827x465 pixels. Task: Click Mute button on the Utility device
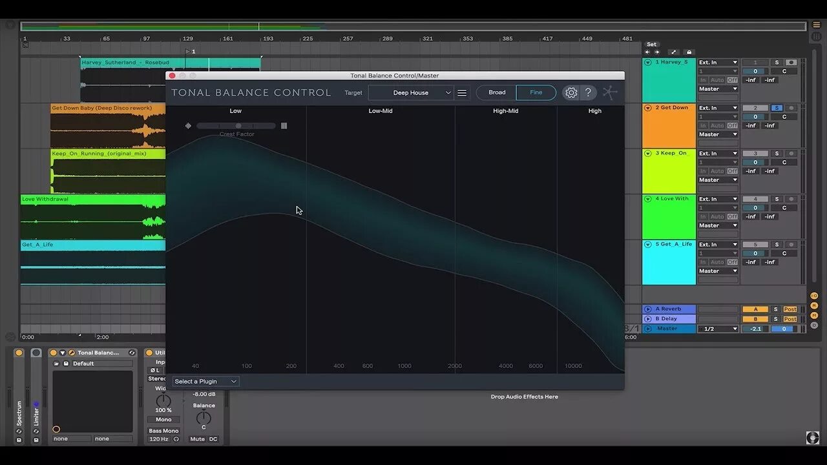point(197,439)
